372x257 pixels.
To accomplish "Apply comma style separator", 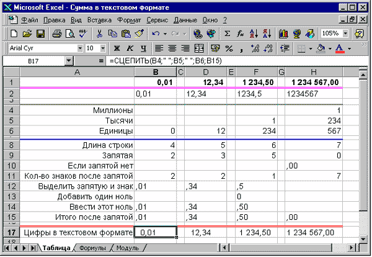I will 242,48.
